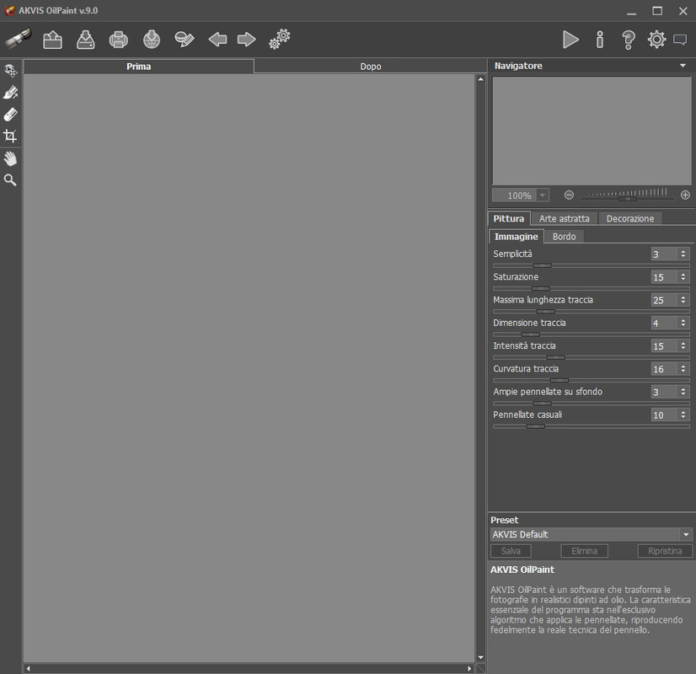Click the Dimensione traccia stepper arrows
The width and height of the screenshot is (696, 674).
coord(683,323)
